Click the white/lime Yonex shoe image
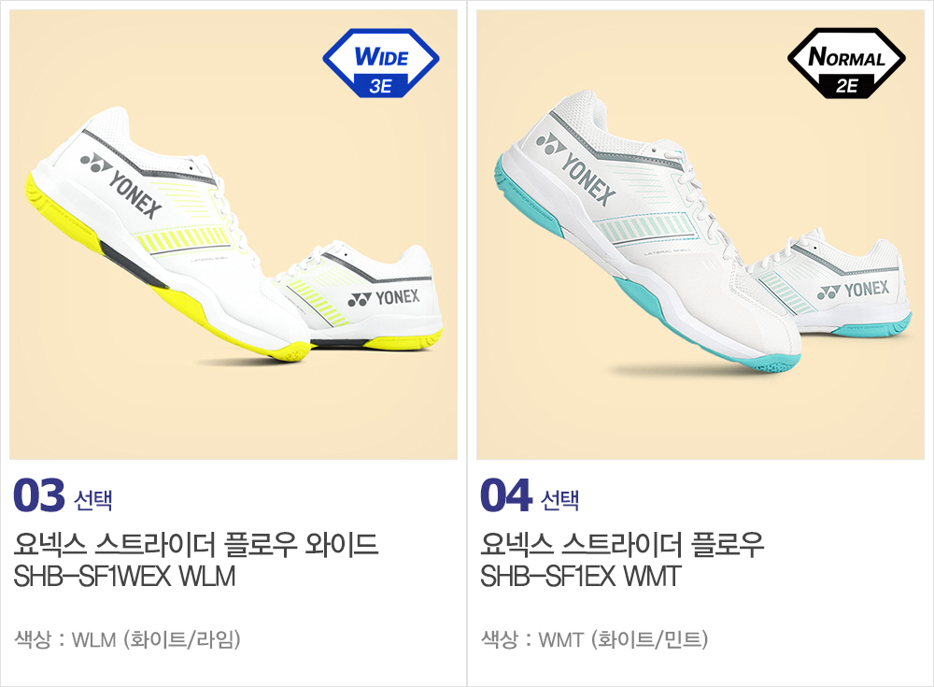 pyautogui.click(x=233, y=235)
